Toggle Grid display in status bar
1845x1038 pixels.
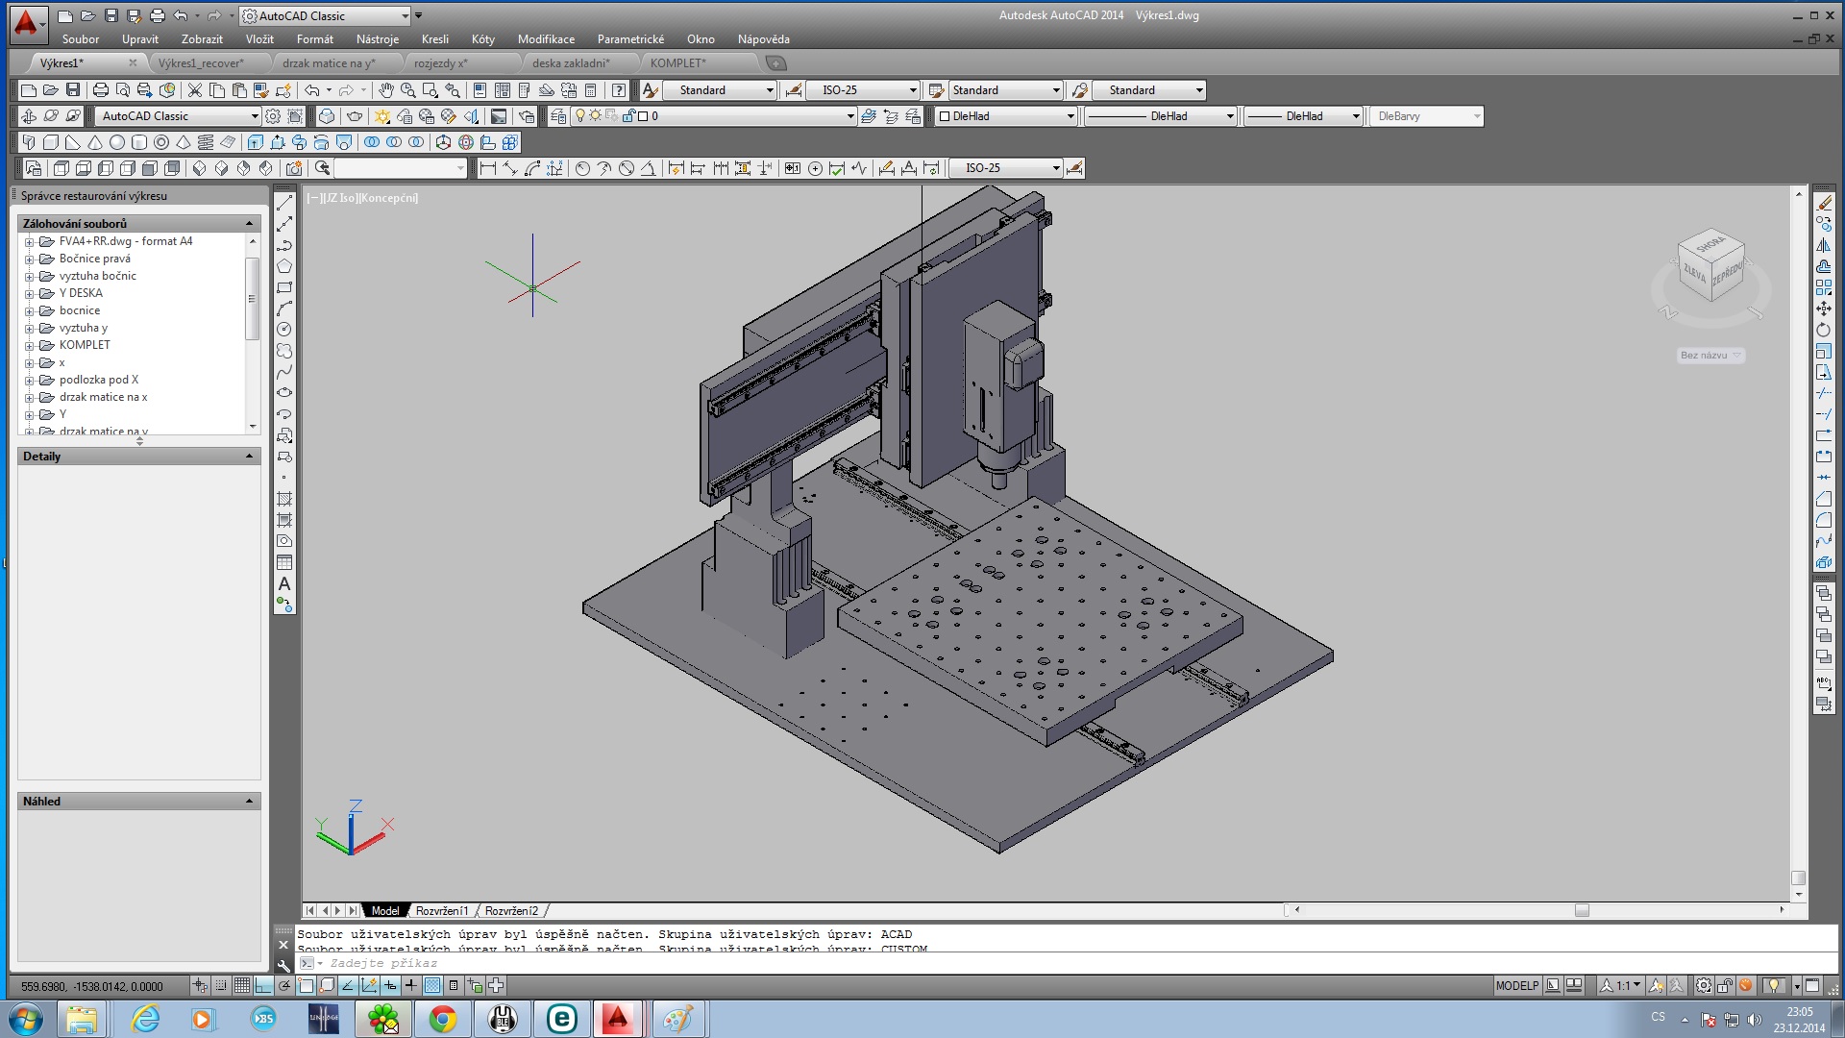pos(242,986)
